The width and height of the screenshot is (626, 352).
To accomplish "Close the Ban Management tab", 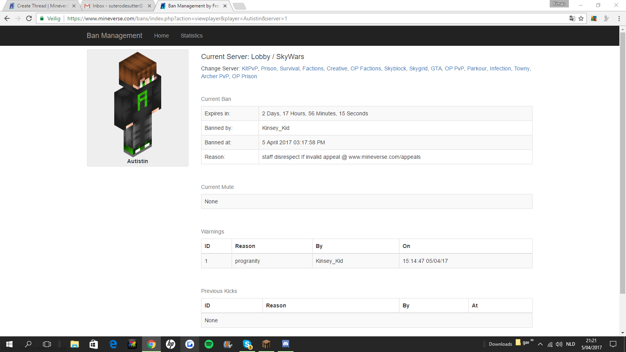I will pos(225,6).
